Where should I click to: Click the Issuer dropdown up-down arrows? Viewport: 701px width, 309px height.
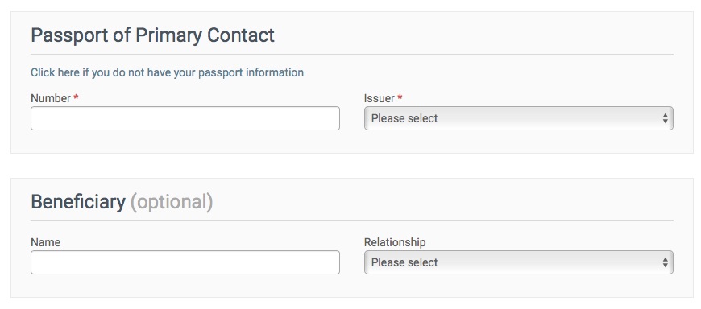pos(666,118)
